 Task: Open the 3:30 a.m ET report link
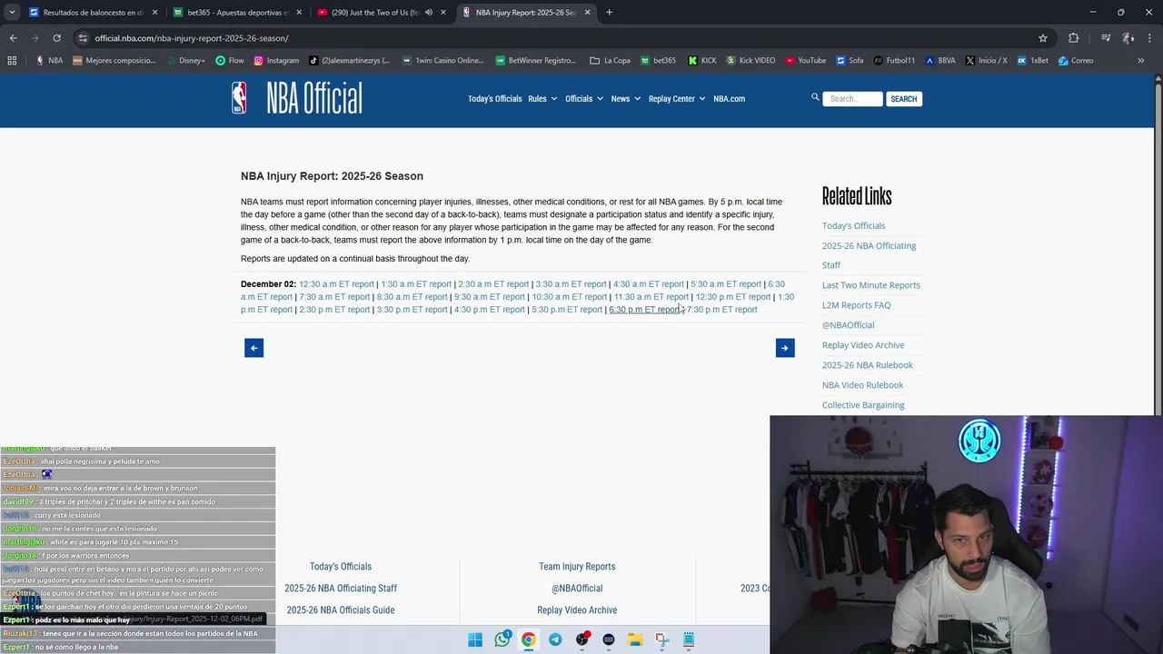pyautogui.click(x=571, y=284)
